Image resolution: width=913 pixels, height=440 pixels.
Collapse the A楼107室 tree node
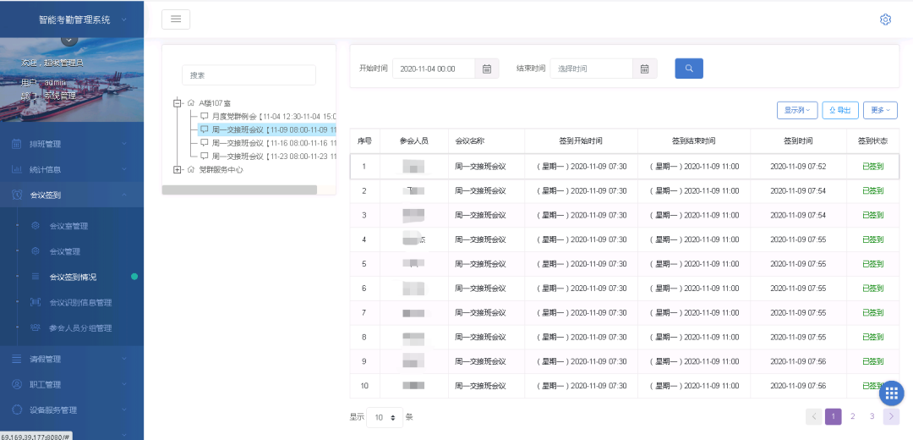[x=178, y=102]
